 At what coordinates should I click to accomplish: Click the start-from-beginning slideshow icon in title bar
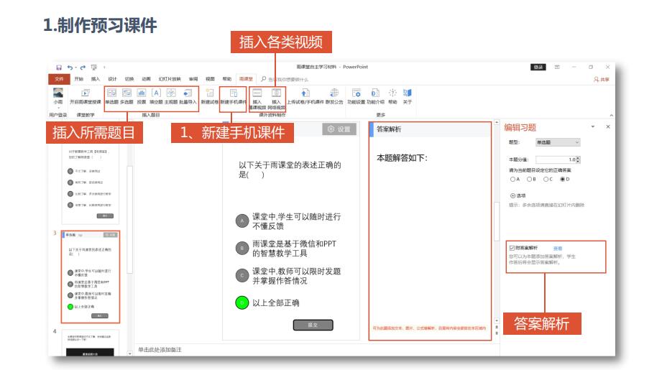[93, 68]
